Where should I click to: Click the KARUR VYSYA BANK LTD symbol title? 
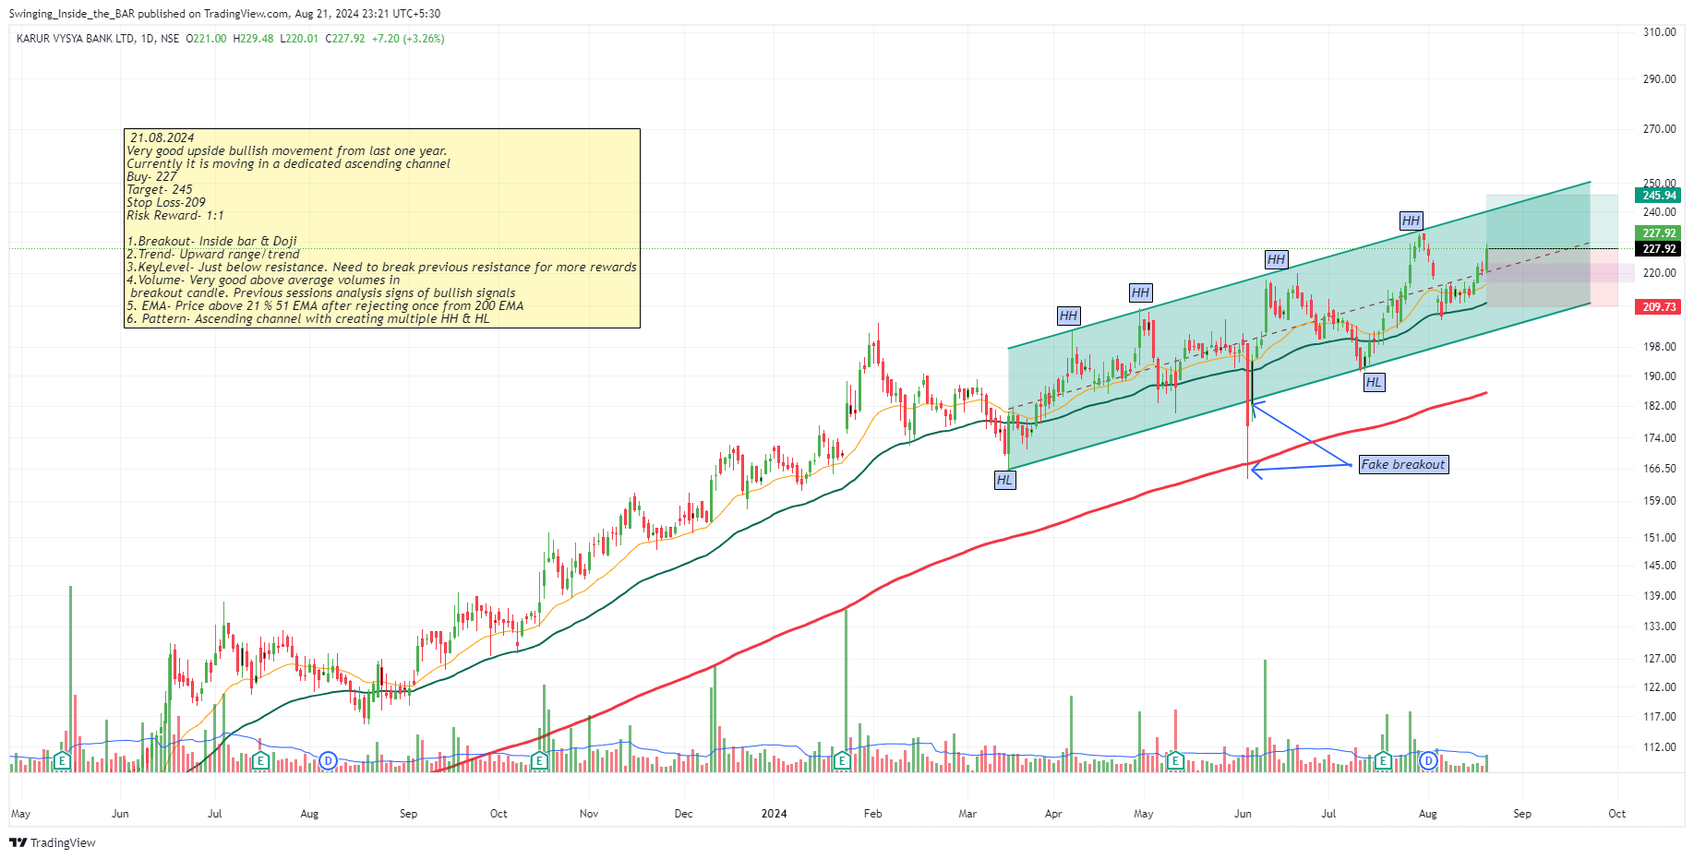[x=76, y=39]
